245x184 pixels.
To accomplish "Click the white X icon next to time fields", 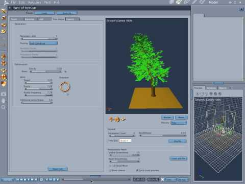I will tap(162, 179).
